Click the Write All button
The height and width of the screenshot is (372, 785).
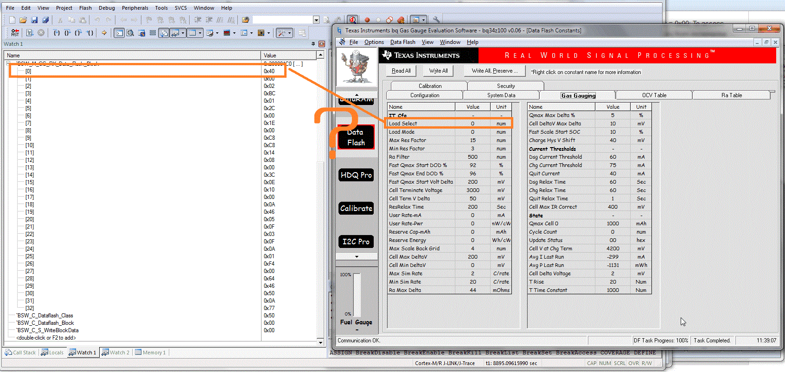[x=438, y=71]
